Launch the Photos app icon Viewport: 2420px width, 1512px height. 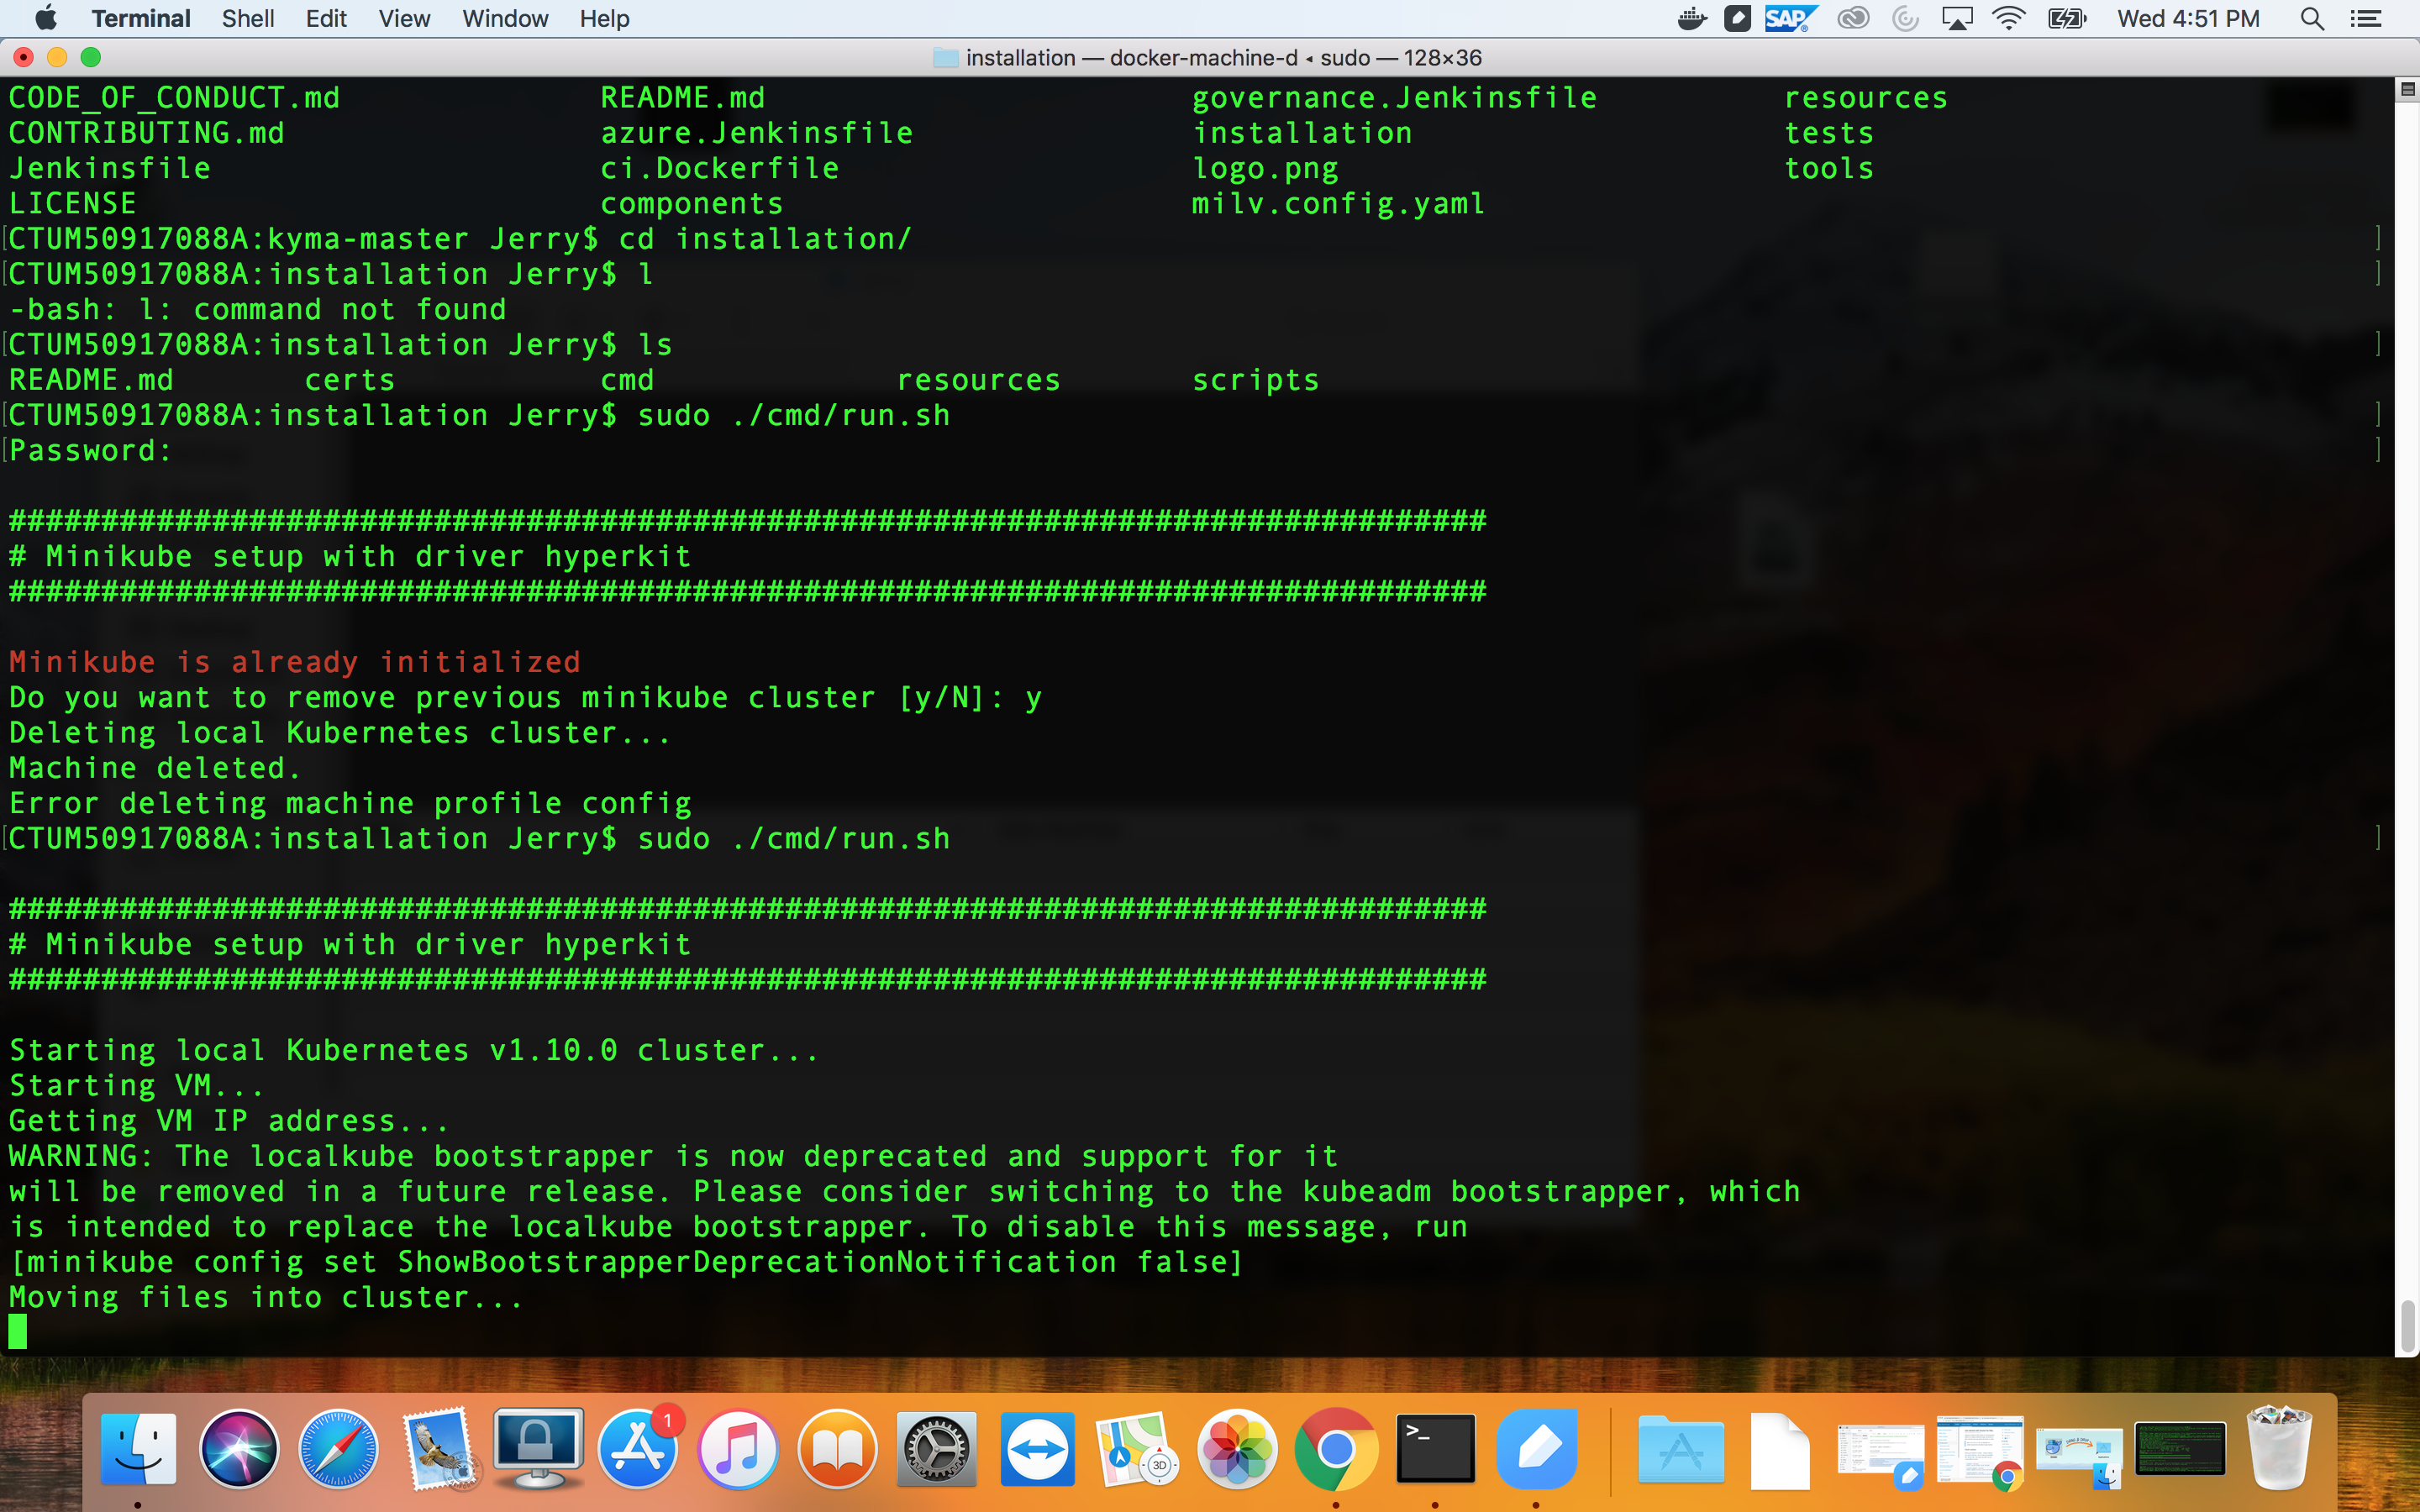tap(1237, 1448)
